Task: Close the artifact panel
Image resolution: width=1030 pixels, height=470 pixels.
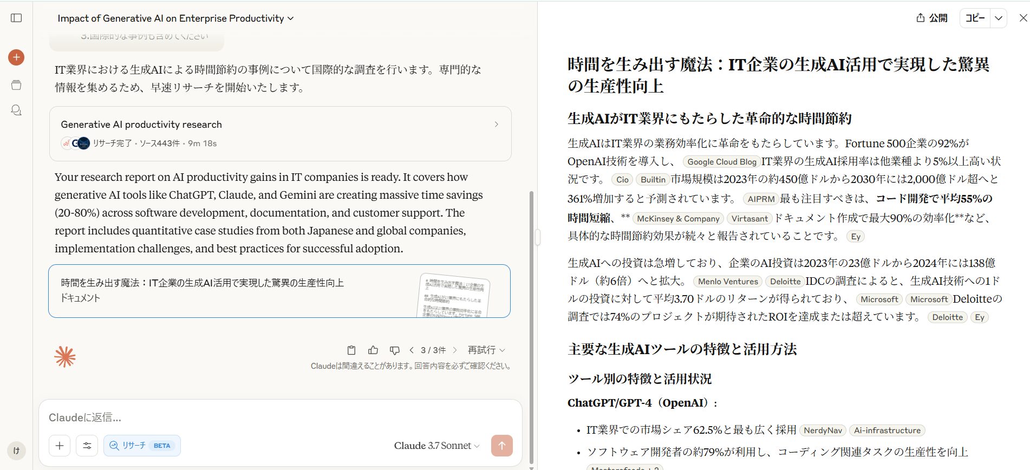Action: [1023, 18]
